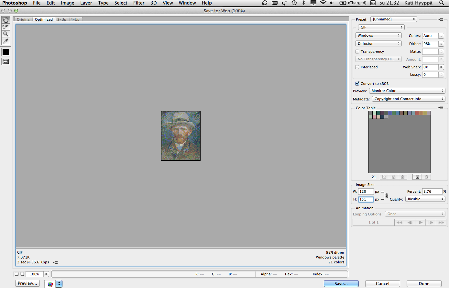Open the Preset dropdown
Viewport: 449px width, 288px height.
pos(394,19)
